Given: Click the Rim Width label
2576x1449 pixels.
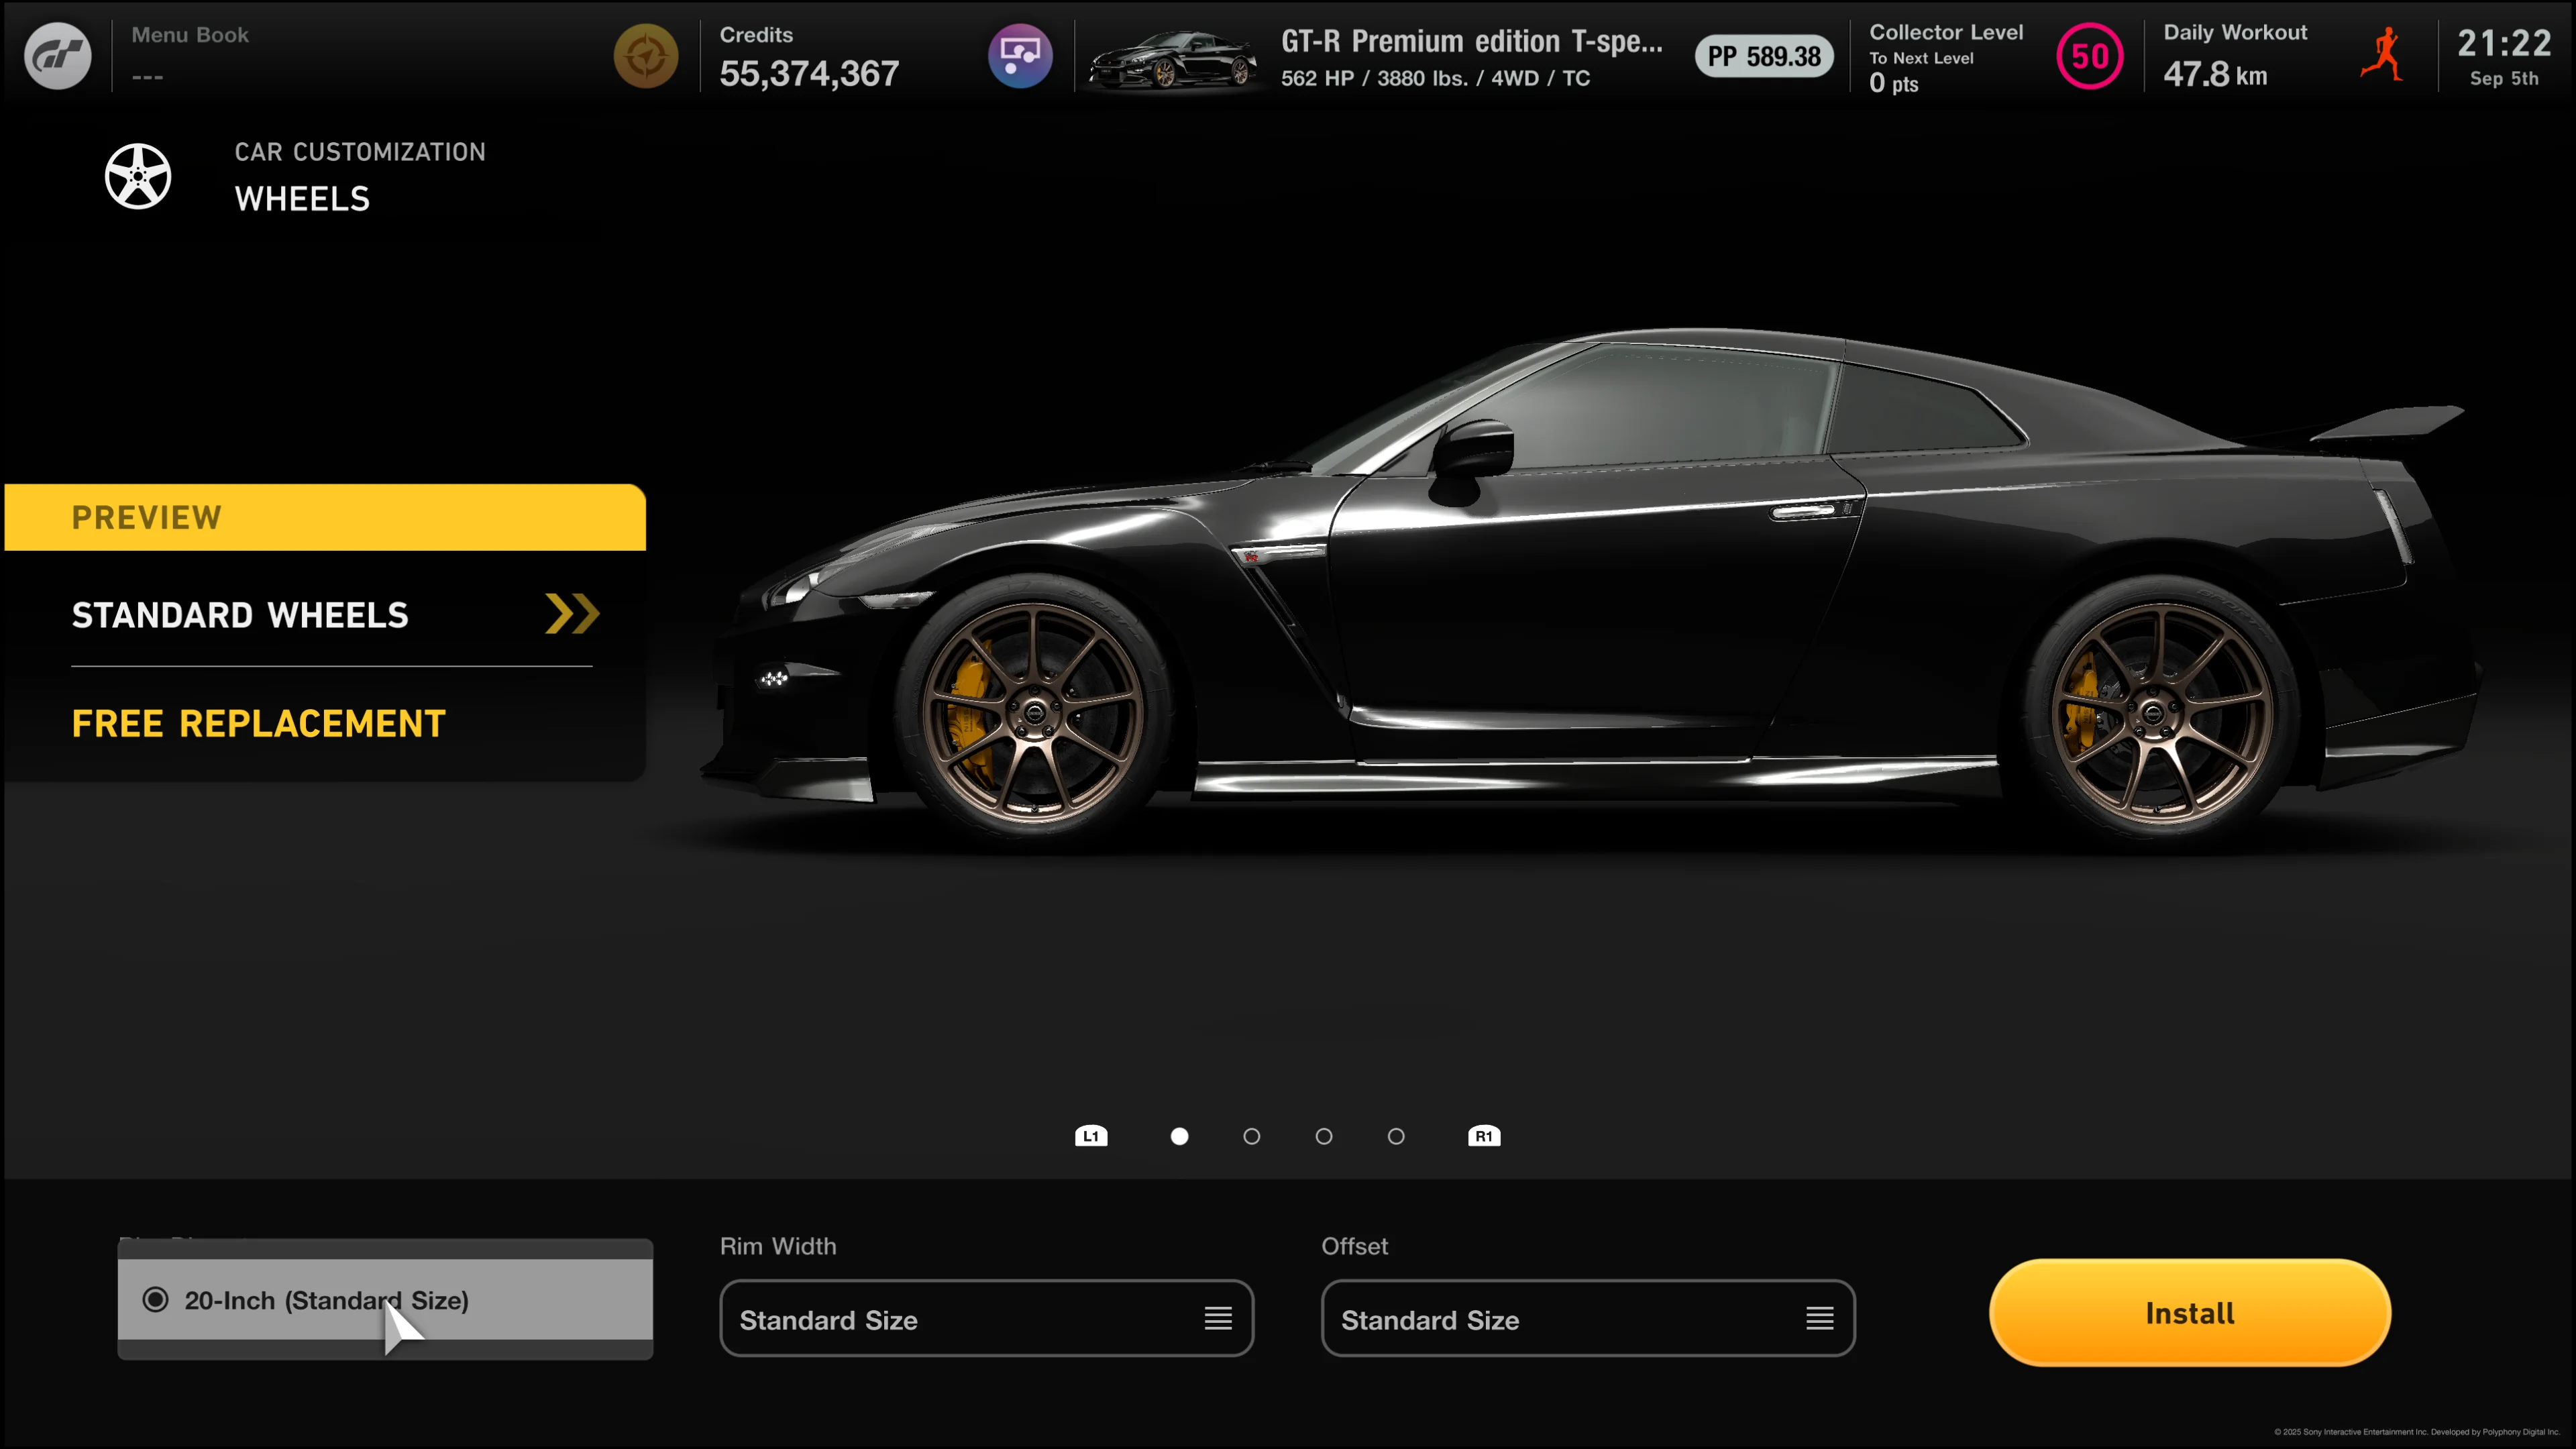Looking at the screenshot, I should (x=778, y=1246).
